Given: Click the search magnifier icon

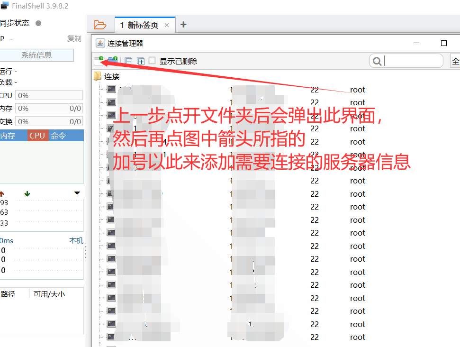Looking at the screenshot, I should pos(377,61).
